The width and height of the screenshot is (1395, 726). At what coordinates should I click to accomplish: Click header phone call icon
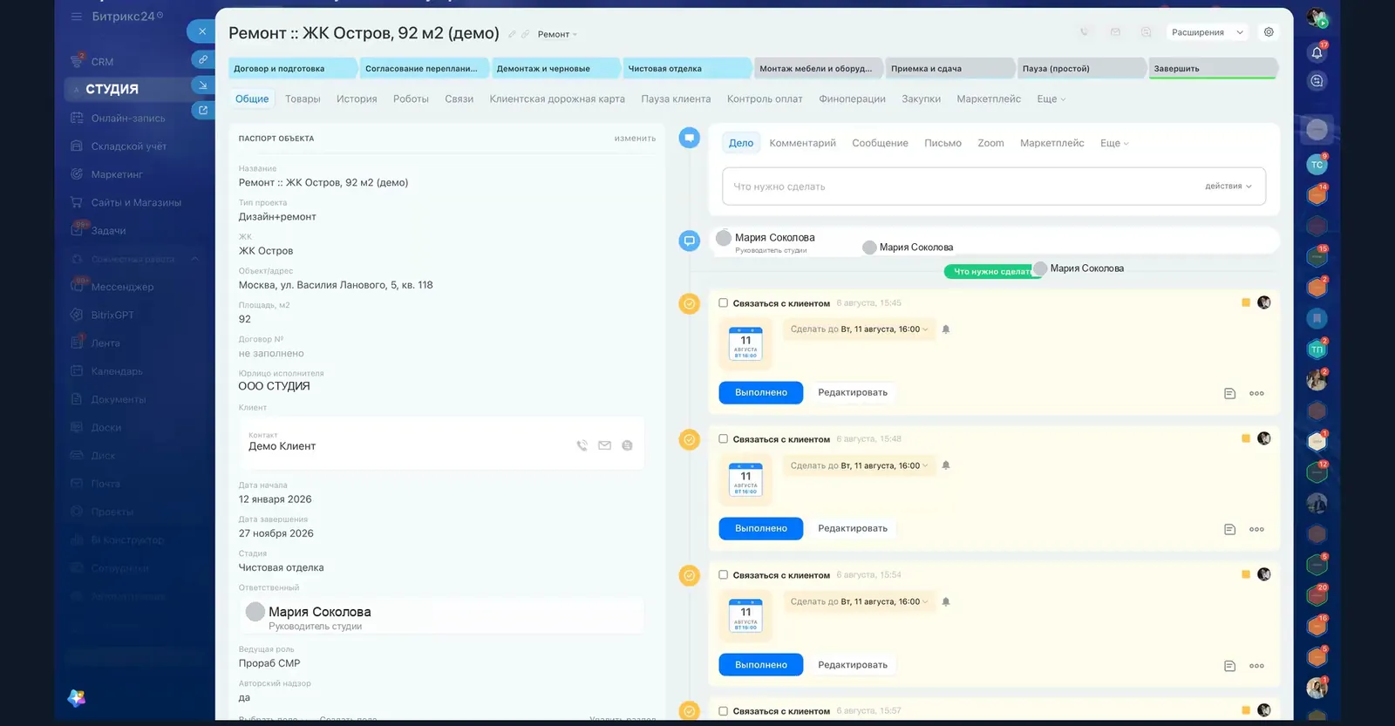pos(1084,32)
